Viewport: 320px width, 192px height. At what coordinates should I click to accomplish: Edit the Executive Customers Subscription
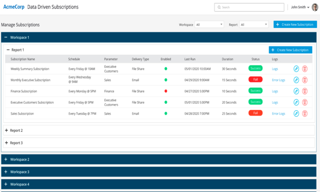(296, 102)
